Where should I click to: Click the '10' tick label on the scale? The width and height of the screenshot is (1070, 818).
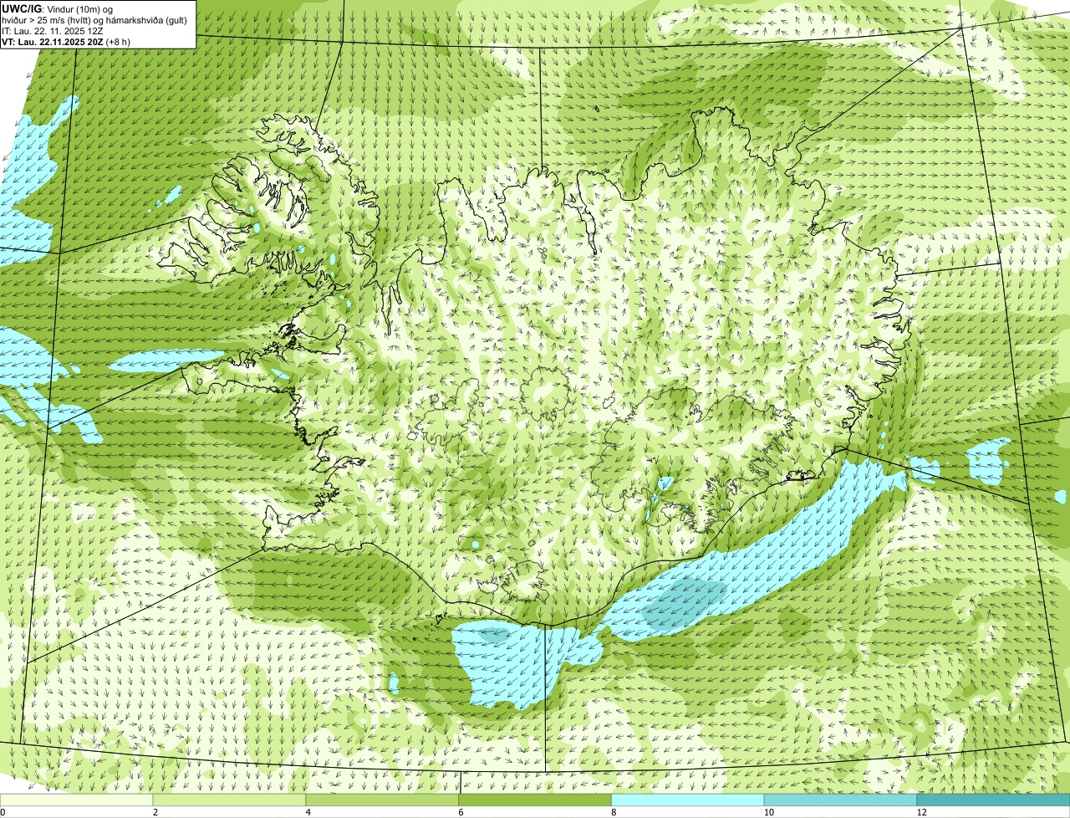pos(767,812)
